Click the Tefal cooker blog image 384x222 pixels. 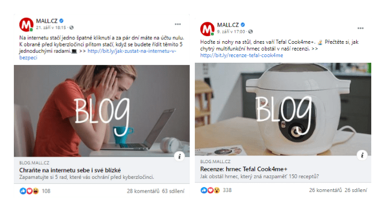click(283, 109)
